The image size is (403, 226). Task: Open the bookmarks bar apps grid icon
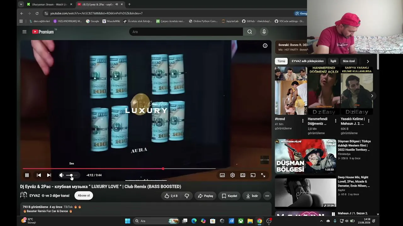click(x=21, y=21)
